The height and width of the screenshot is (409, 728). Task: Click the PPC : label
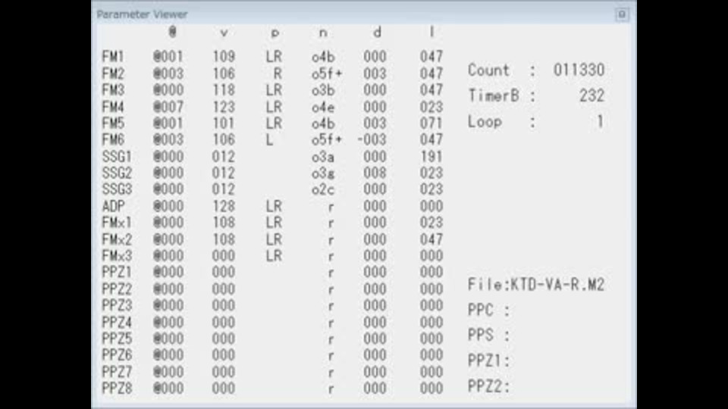point(489,310)
